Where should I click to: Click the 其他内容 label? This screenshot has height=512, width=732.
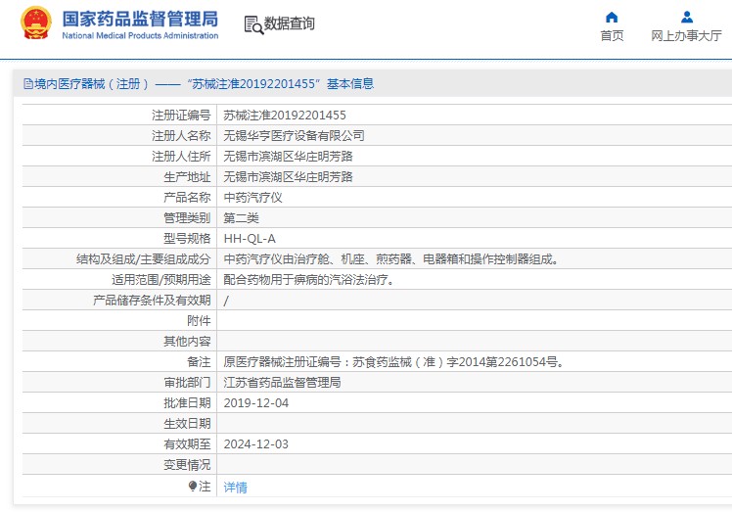pyautogui.click(x=187, y=341)
